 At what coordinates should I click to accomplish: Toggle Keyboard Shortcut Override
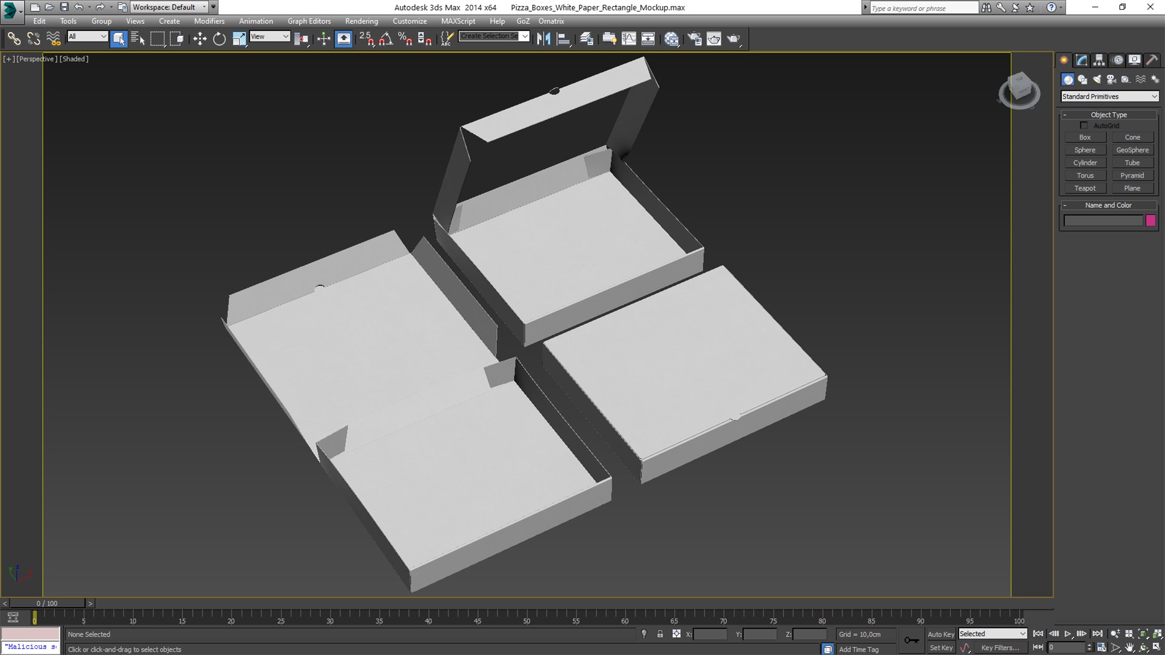pos(343,39)
